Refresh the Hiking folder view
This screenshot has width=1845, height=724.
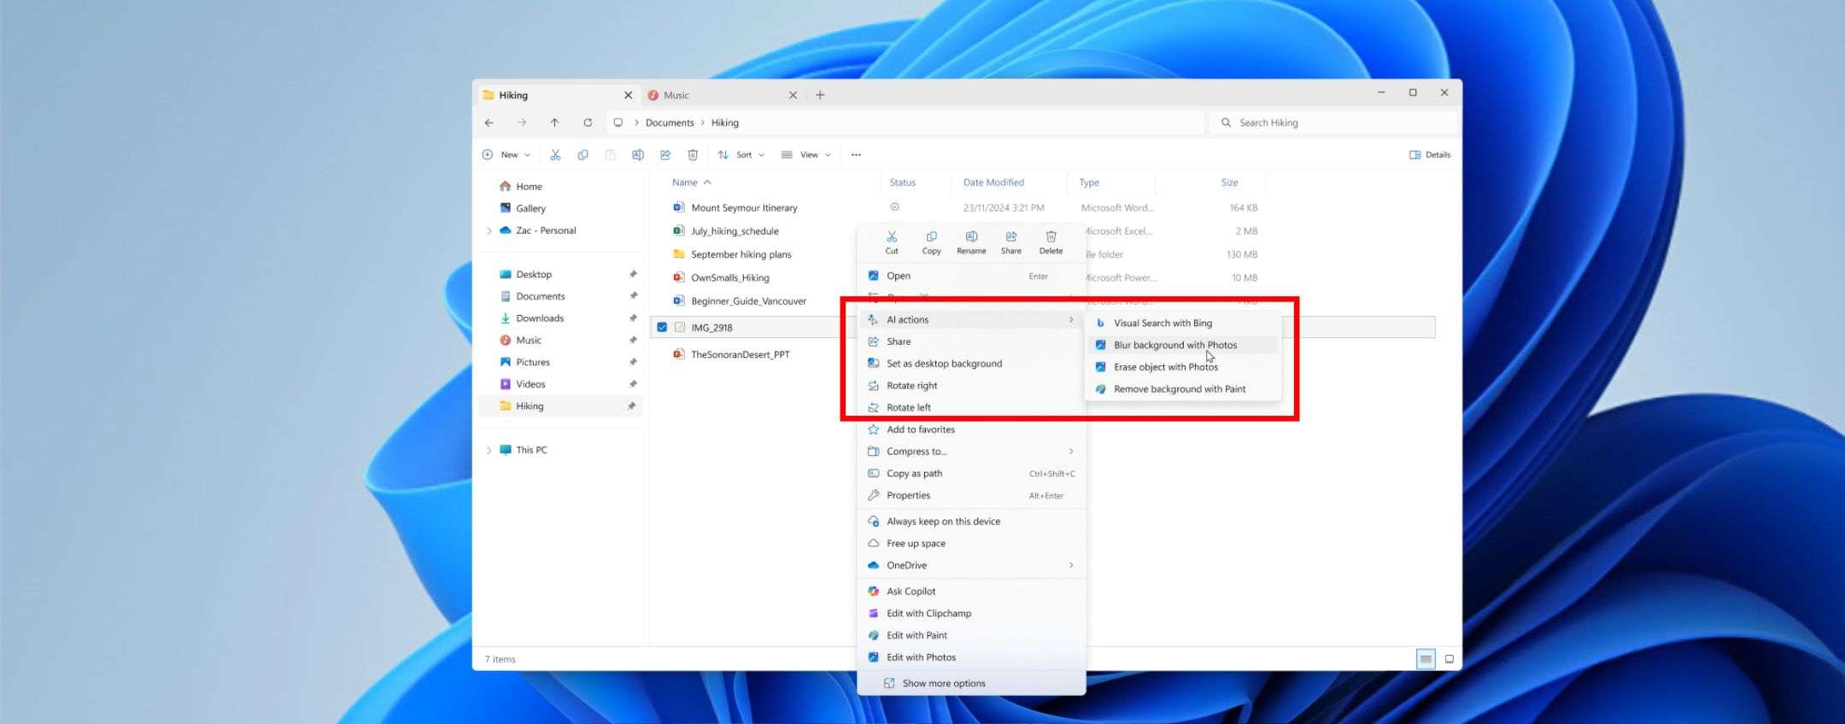[588, 123]
